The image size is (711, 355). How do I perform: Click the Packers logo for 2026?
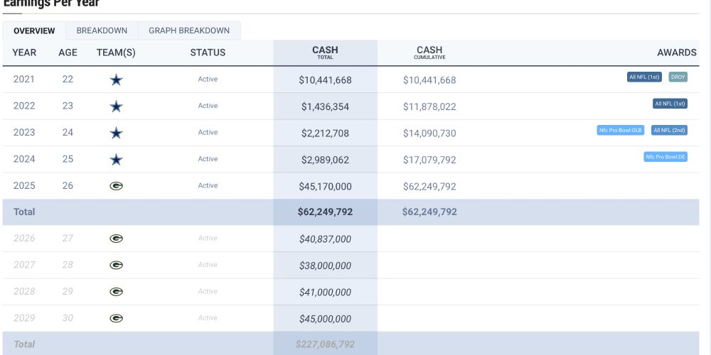116,239
